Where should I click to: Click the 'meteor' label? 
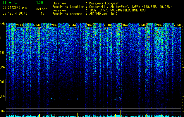coord(42,9)
